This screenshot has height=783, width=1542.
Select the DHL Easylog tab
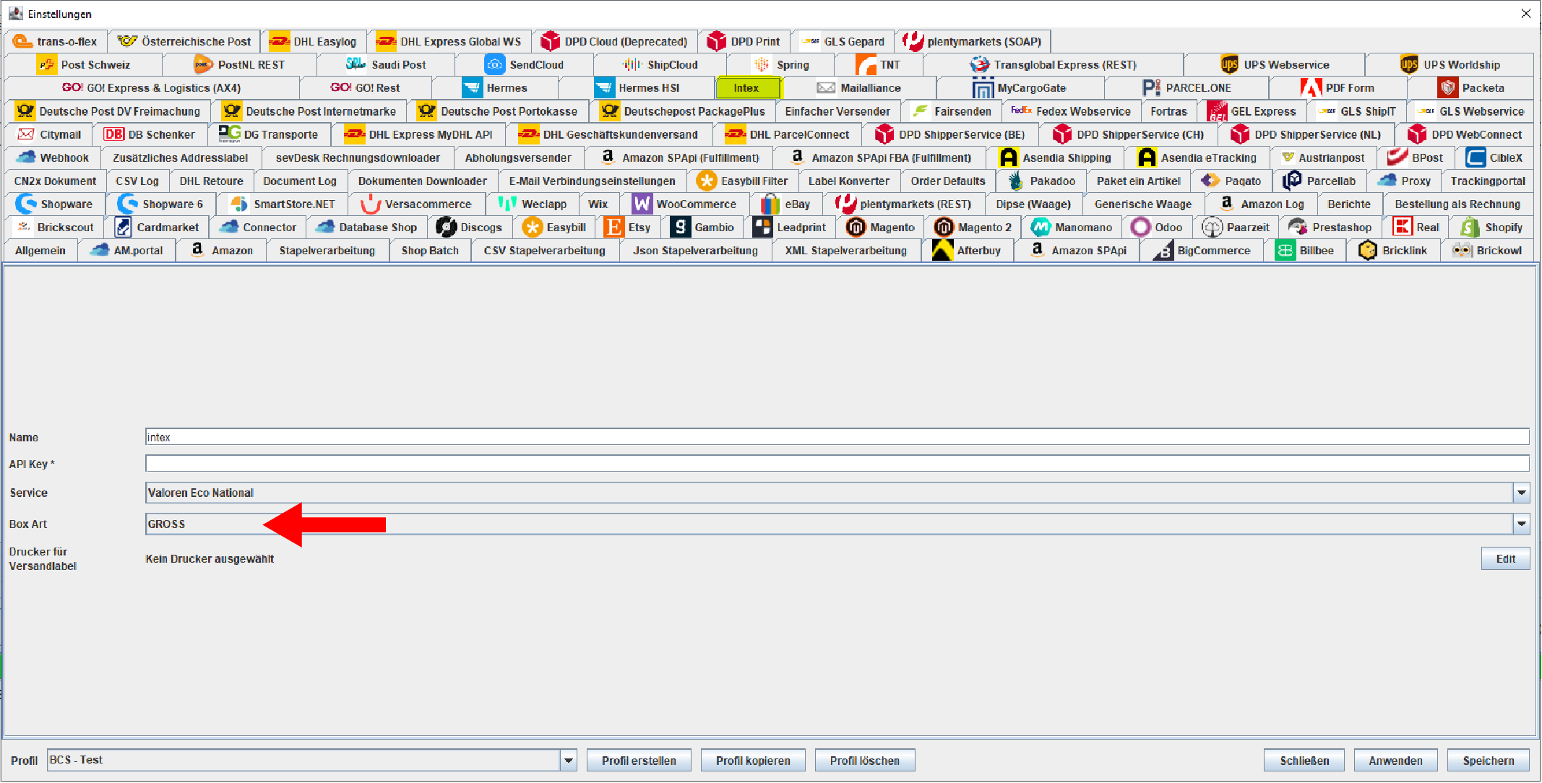(314, 41)
